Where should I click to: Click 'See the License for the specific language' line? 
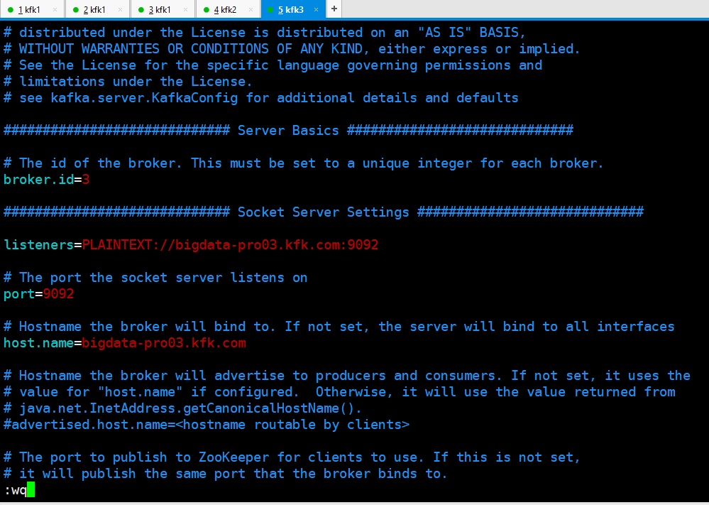[273, 65]
